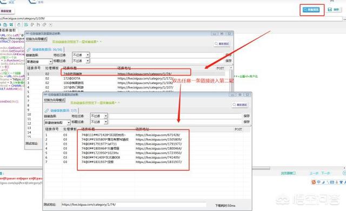Switch to wizard mode in front test window
The width and height of the screenshot is (346, 211).
[x=55, y=100]
